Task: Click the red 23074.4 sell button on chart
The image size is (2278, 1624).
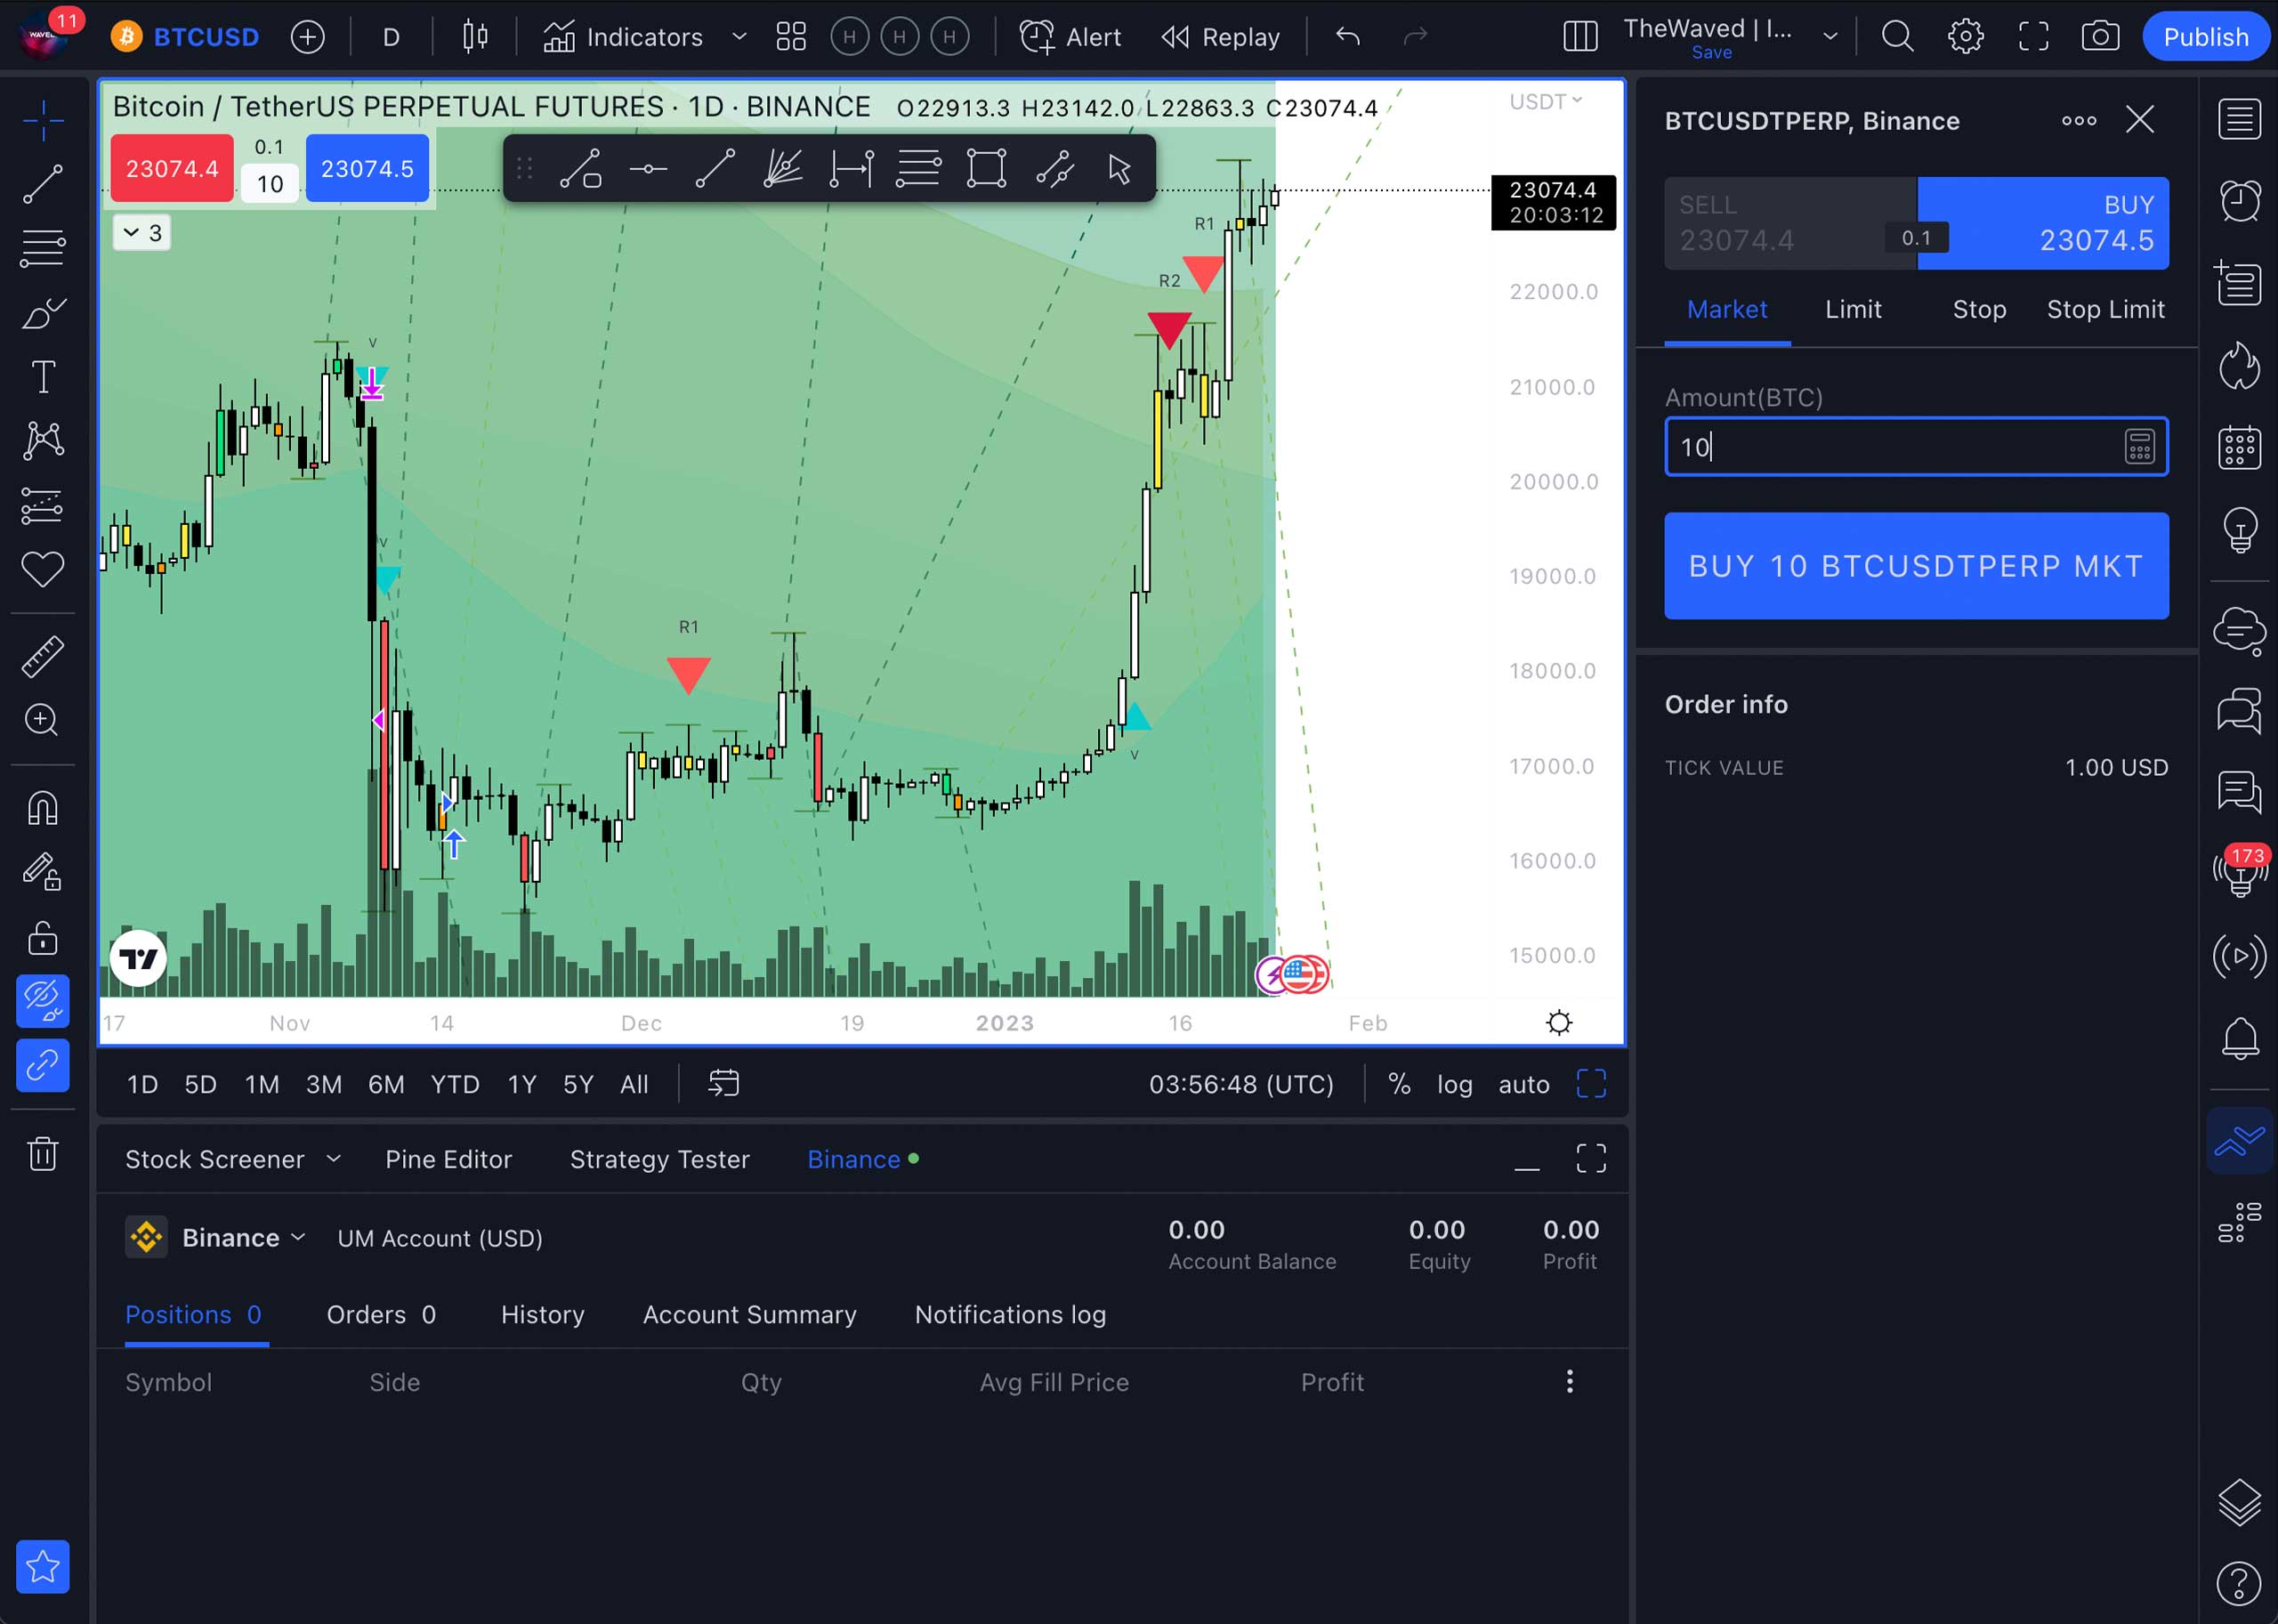Action: pyautogui.click(x=172, y=169)
